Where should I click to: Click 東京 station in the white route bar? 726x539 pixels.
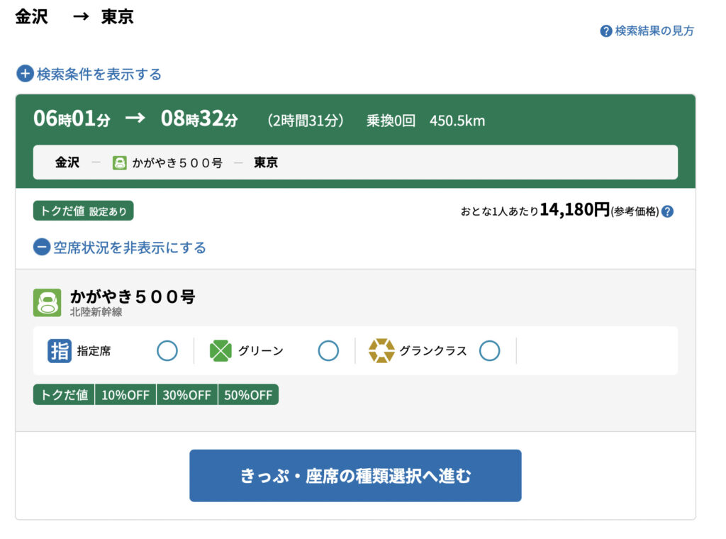(x=266, y=162)
